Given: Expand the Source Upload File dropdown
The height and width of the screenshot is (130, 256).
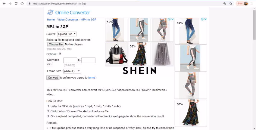Looking at the screenshot, I should tap(67, 34).
